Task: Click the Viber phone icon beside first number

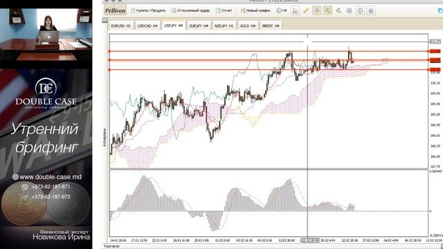Action: click(25, 187)
